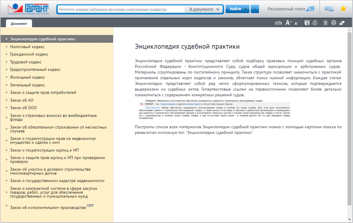Open favorites with the yellow star icon
Viewport: 353px width, 223px height.
click(343, 9)
